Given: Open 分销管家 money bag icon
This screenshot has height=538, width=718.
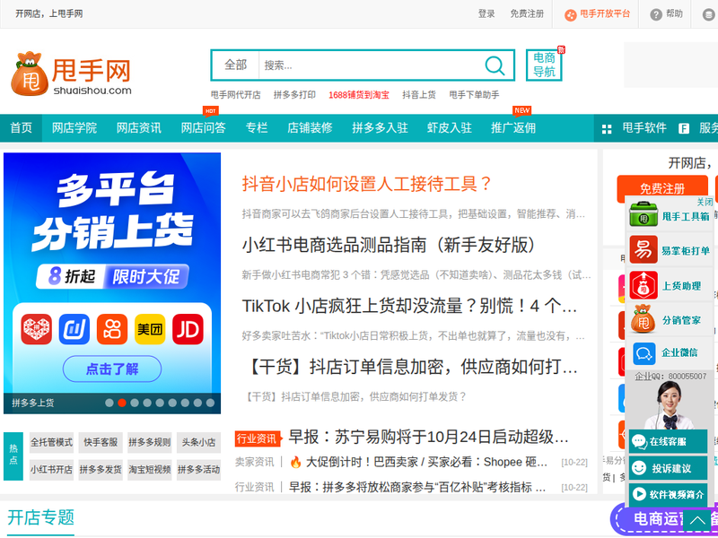Looking at the screenshot, I should tap(643, 319).
